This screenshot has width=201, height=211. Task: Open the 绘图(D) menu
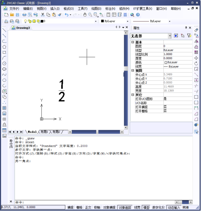pyautogui.click(x=96, y=9)
